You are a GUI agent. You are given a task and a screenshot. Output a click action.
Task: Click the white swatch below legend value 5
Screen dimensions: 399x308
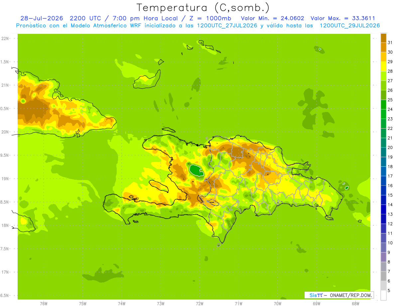click(x=383, y=295)
